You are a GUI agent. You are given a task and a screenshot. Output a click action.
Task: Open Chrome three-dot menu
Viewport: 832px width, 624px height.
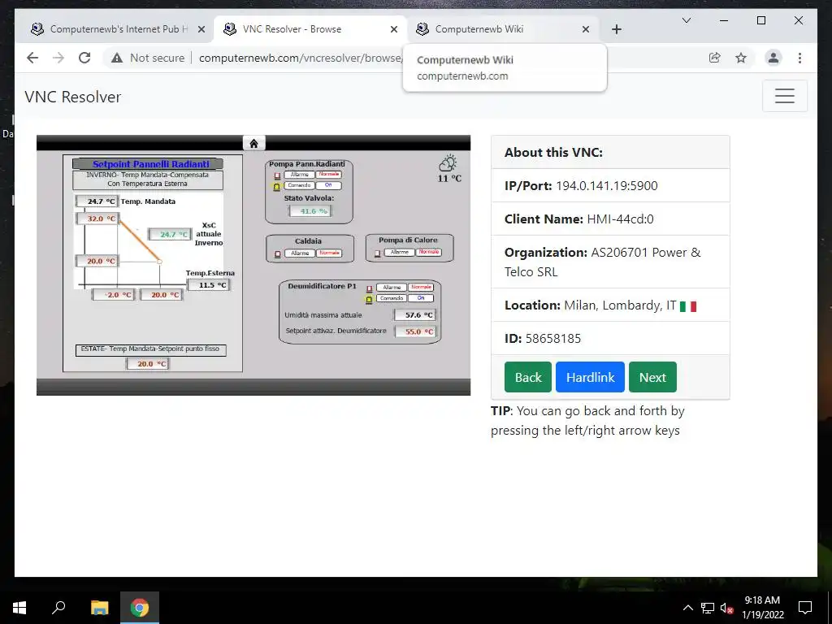799,58
